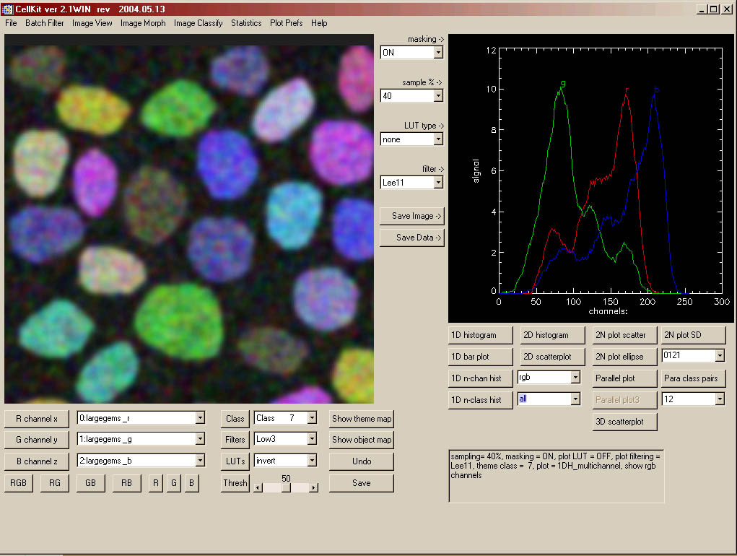Screen dimensions: 737x556
Task: Open the Class 7 dropdown
Action: 312,418
